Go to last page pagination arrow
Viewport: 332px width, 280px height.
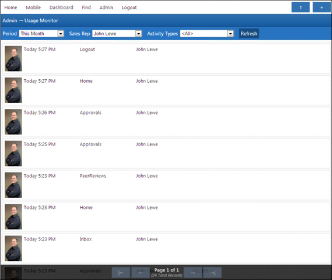tap(212, 272)
